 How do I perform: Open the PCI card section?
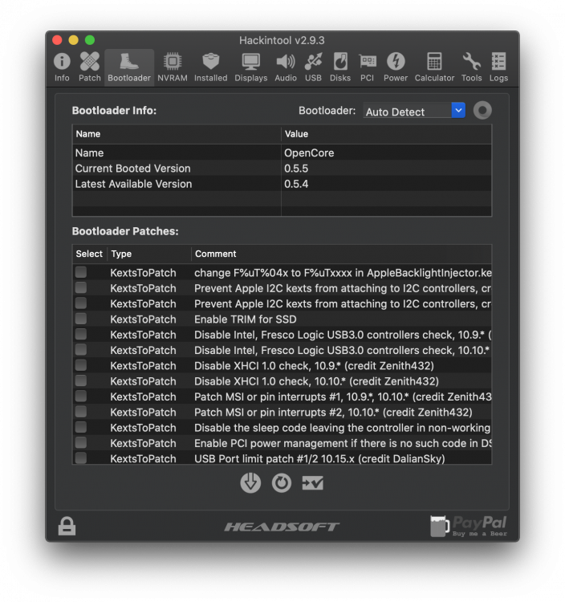click(368, 67)
